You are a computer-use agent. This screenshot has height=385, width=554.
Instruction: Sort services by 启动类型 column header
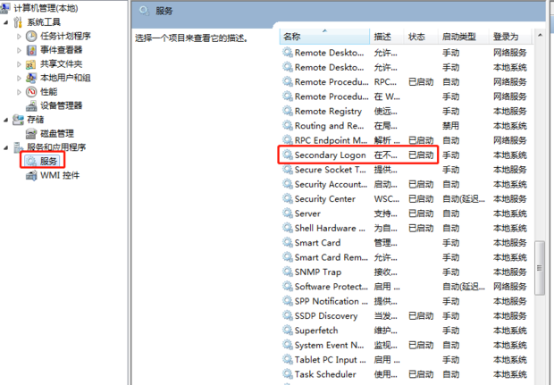(x=457, y=37)
